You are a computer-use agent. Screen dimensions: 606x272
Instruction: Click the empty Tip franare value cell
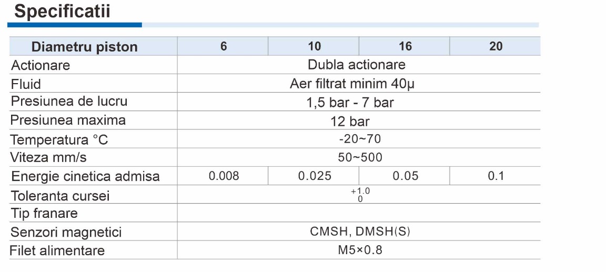pyautogui.click(x=359, y=213)
